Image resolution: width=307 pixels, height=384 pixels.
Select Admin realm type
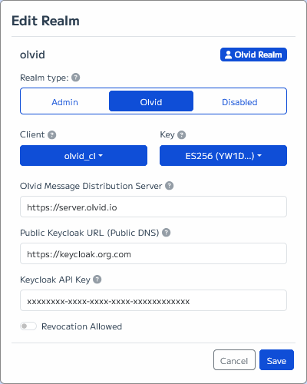(64, 102)
